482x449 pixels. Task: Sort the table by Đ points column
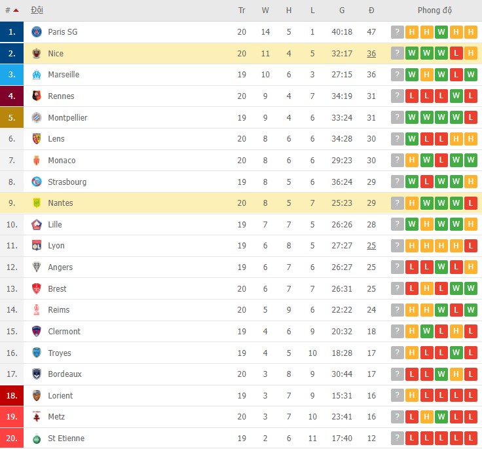[x=371, y=10]
